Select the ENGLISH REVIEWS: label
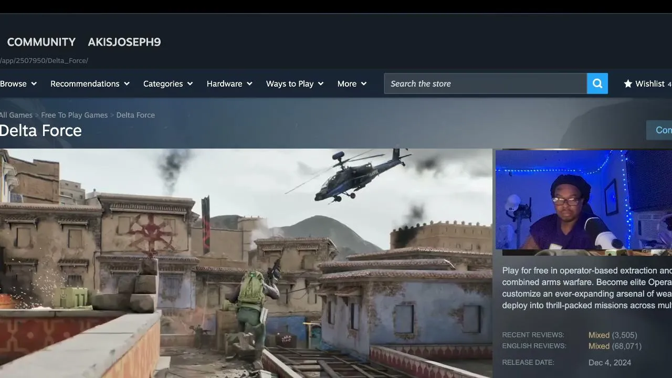The image size is (672, 378). (x=534, y=346)
